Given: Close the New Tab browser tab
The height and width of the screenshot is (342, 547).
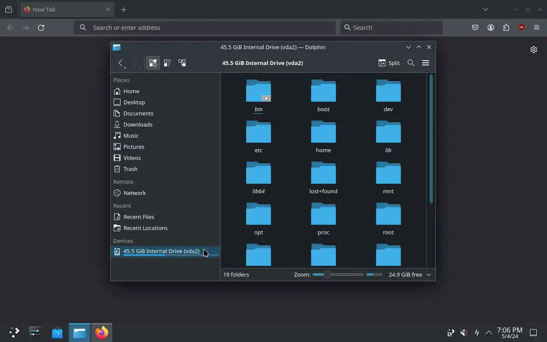Looking at the screenshot, I should tap(108, 9).
